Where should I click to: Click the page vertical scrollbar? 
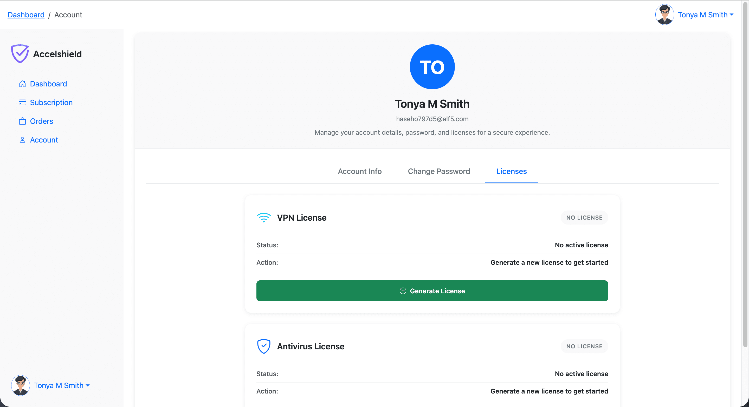click(745, 174)
